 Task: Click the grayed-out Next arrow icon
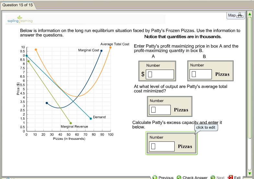coord(213,177)
